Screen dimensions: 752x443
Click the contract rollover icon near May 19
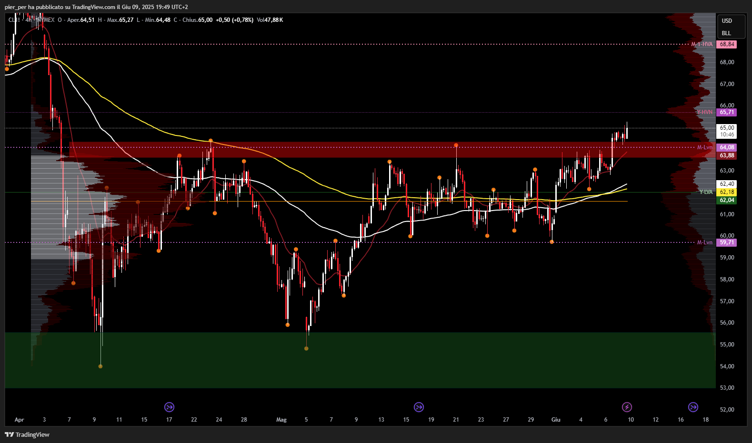tap(419, 407)
